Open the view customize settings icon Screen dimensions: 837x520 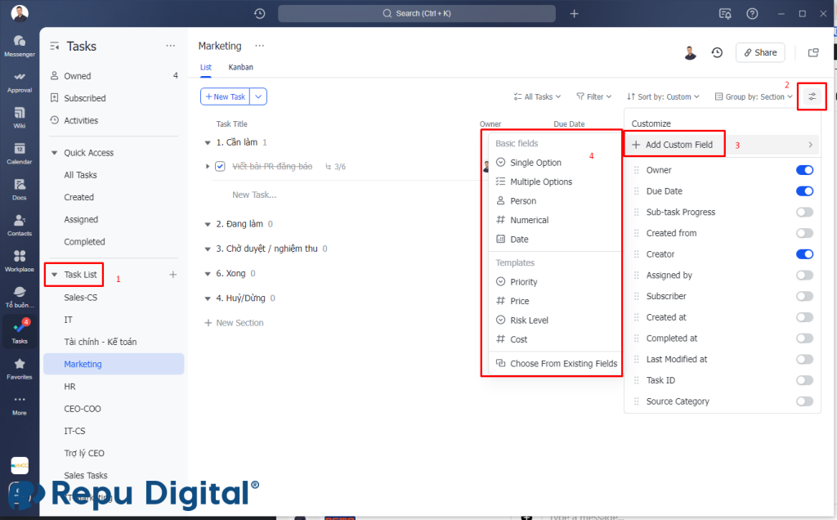pyautogui.click(x=812, y=96)
